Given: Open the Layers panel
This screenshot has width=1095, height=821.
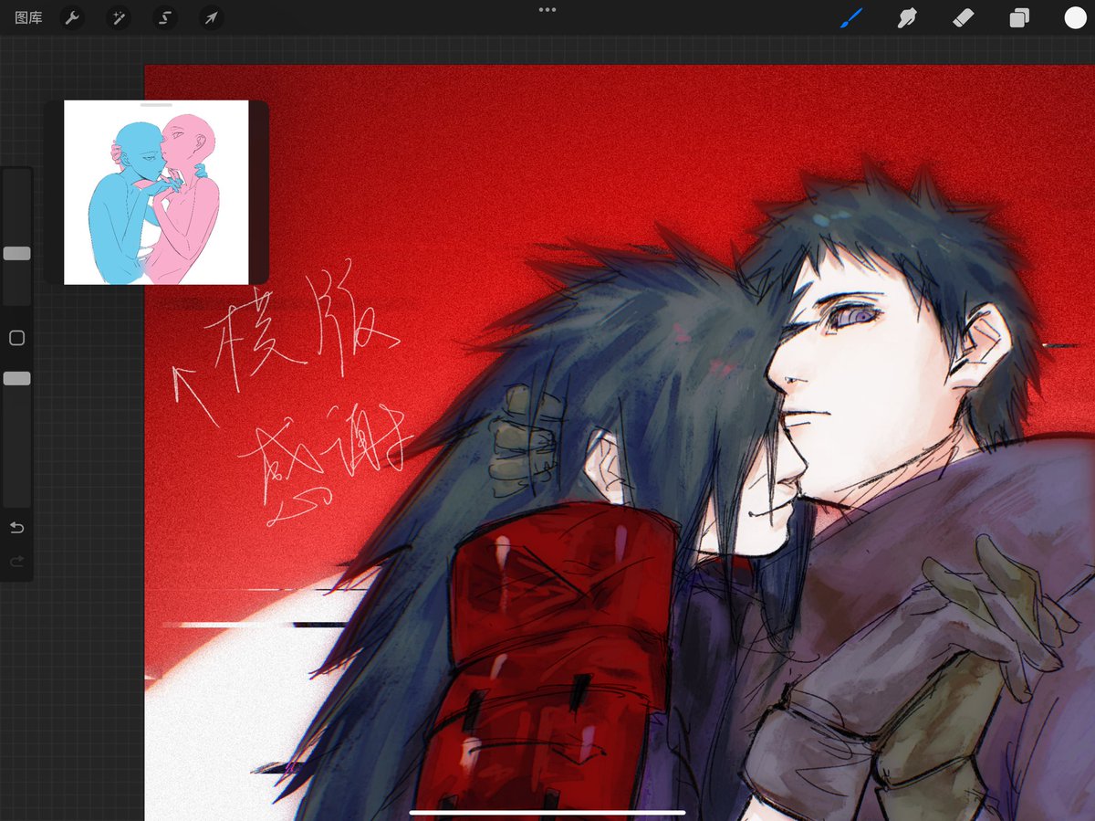Looking at the screenshot, I should [x=1019, y=17].
